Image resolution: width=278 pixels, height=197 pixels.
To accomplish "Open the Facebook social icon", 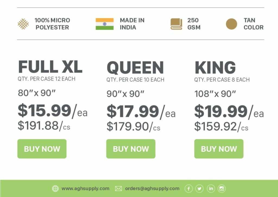I will (x=189, y=189).
